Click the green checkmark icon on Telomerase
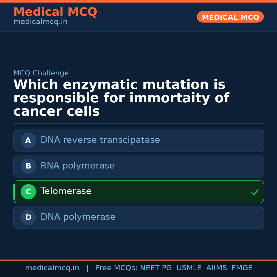The width and height of the screenshot is (277, 277). pos(254,192)
